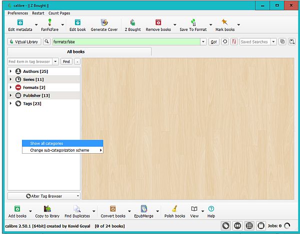Open FanFicFare dropdown arrow
The width and height of the screenshot is (300, 234).
62,24
